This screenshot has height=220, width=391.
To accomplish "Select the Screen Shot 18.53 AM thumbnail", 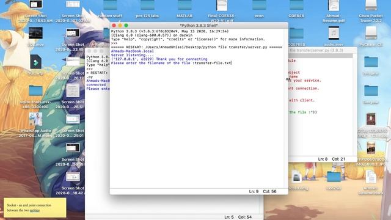I will click(x=35, y=4).
